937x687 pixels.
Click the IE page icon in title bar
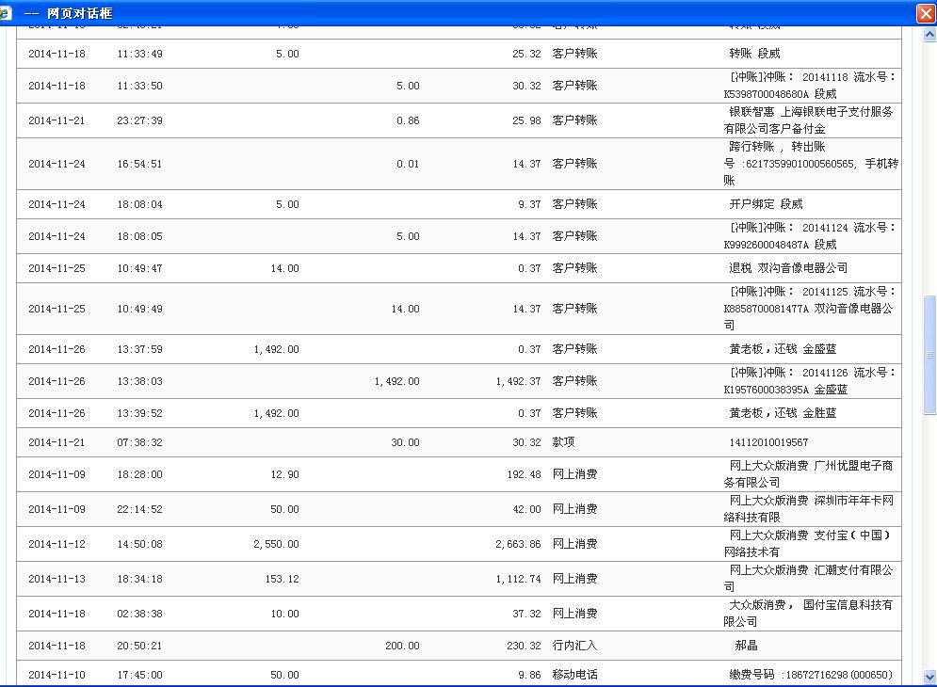(6, 13)
